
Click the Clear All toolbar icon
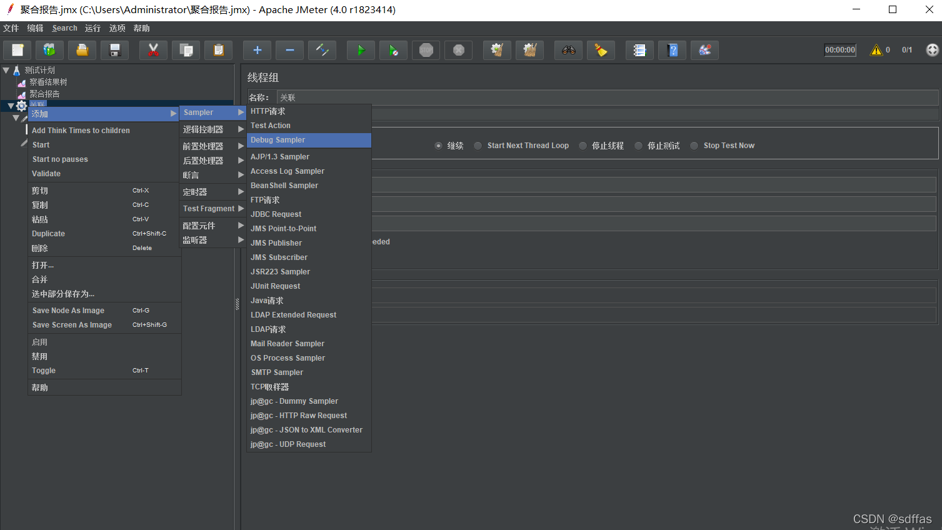point(529,50)
